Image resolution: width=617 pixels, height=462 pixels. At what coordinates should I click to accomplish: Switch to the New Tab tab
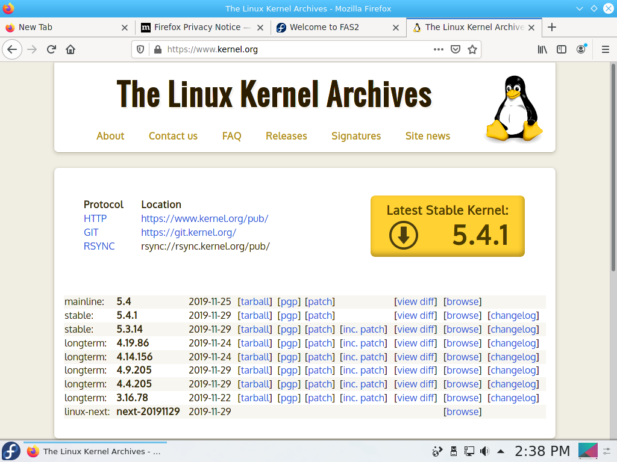tap(67, 27)
